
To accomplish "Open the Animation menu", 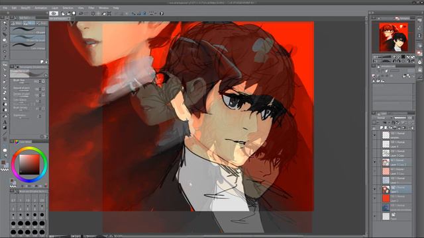I will (x=41, y=8).
